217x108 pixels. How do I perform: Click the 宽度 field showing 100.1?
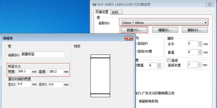pyautogui.click(x=24, y=72)
